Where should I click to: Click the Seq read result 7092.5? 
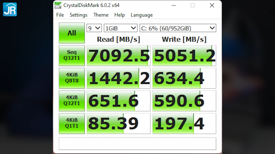click(x=119, y=56)
